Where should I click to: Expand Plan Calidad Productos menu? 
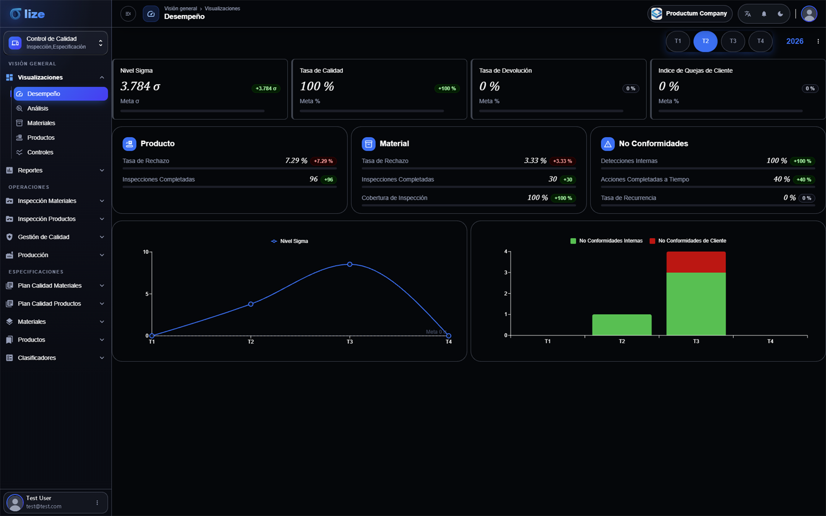click(x=56, y=303)
